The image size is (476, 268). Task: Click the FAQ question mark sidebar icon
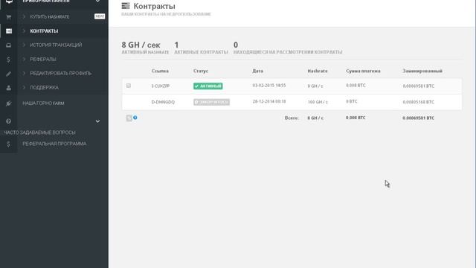(8, 121)
